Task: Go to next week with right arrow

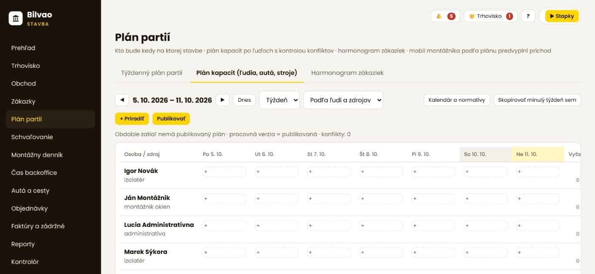Action: point(222,100)
